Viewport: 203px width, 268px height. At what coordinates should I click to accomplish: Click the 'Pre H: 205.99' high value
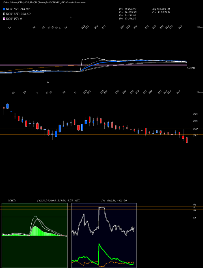(x=127, y=12)
